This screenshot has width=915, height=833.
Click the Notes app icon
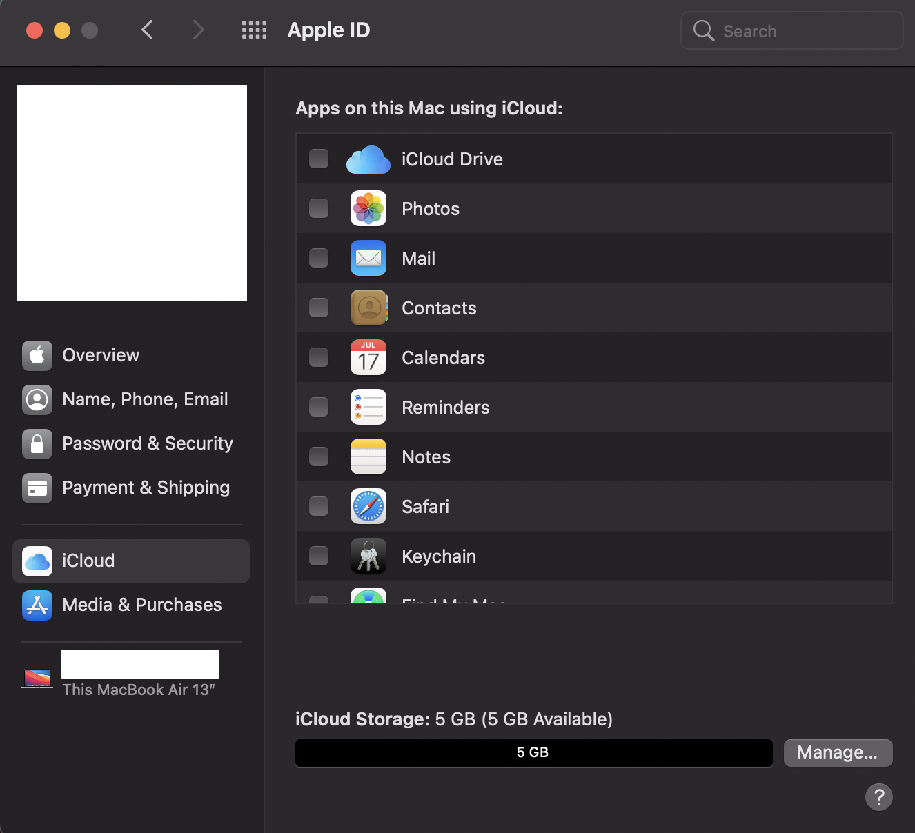click(x=368, y=456)
